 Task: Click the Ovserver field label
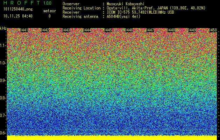pyautogui.click(x=71, y=4)
